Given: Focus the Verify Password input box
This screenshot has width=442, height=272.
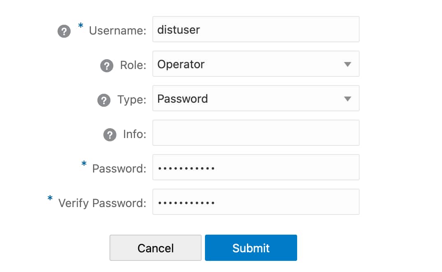Looking at the screenshot, I should [255, 202].
